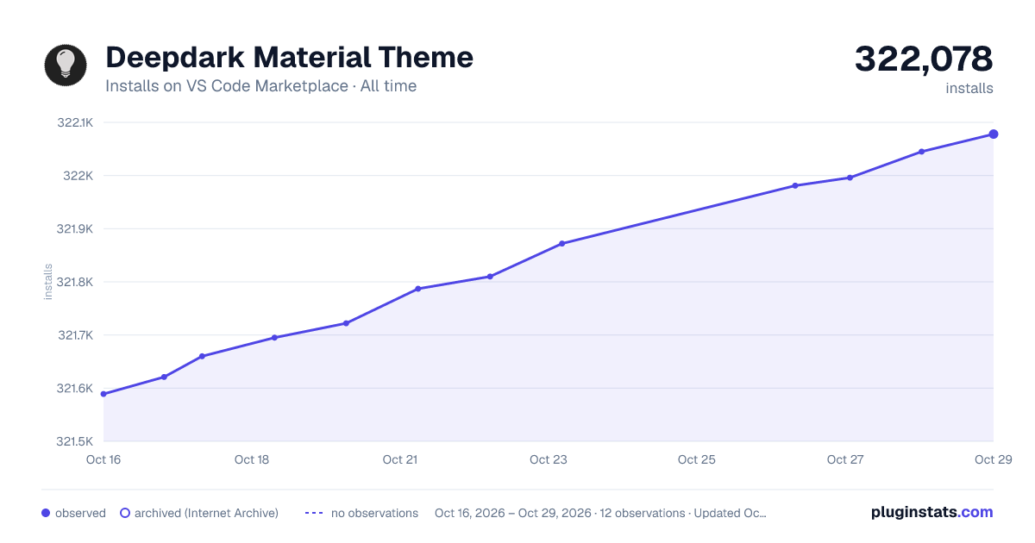Viewport: 1035px width, 543px height.
Task: Click the Oct 23 x-axis label
Action: pyautogui.click(x=549, y=459)
